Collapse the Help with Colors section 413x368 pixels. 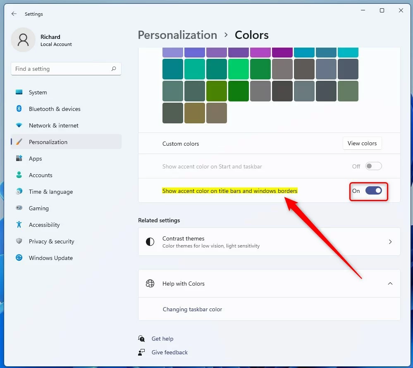tap(390, 284)
